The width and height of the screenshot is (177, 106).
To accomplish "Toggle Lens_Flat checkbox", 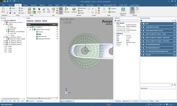I will tap(7, 34).
